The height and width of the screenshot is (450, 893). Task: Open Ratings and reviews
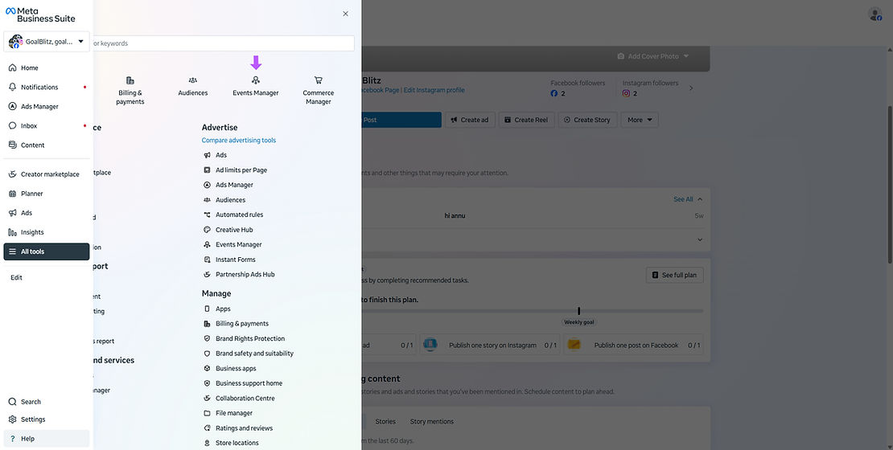pos(238,427)
